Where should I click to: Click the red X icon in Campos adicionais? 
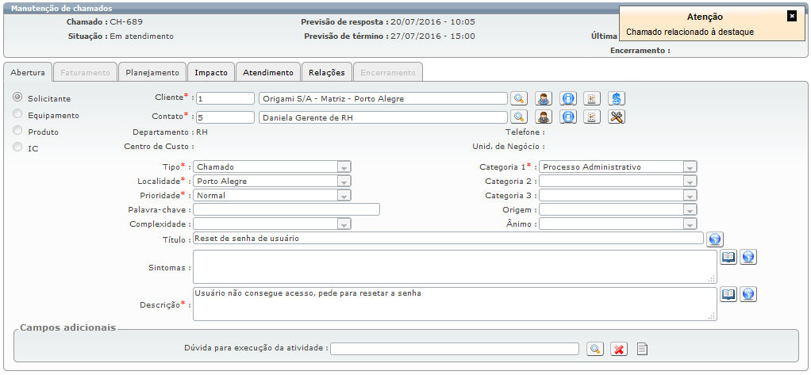[619, 349]
